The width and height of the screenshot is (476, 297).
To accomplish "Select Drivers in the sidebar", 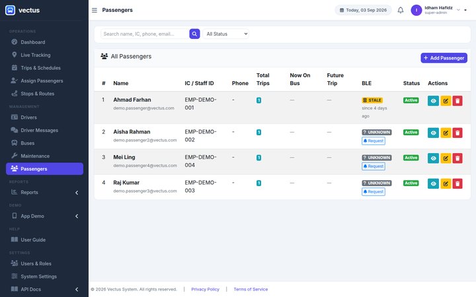I will point(45,117).
